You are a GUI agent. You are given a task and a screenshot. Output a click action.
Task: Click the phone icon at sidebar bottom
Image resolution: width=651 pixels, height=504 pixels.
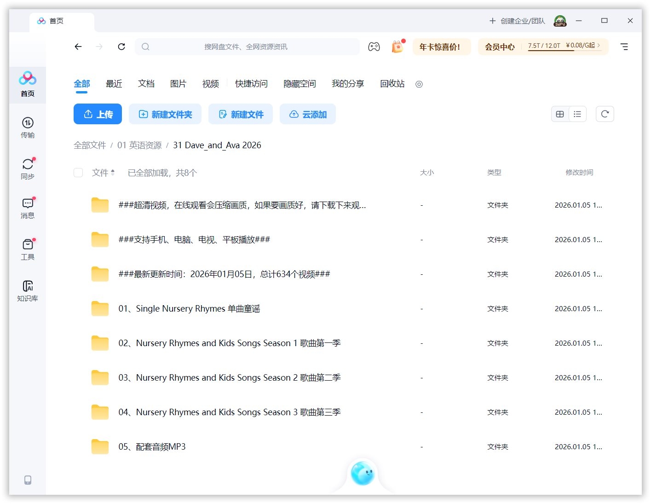(28, 480)
